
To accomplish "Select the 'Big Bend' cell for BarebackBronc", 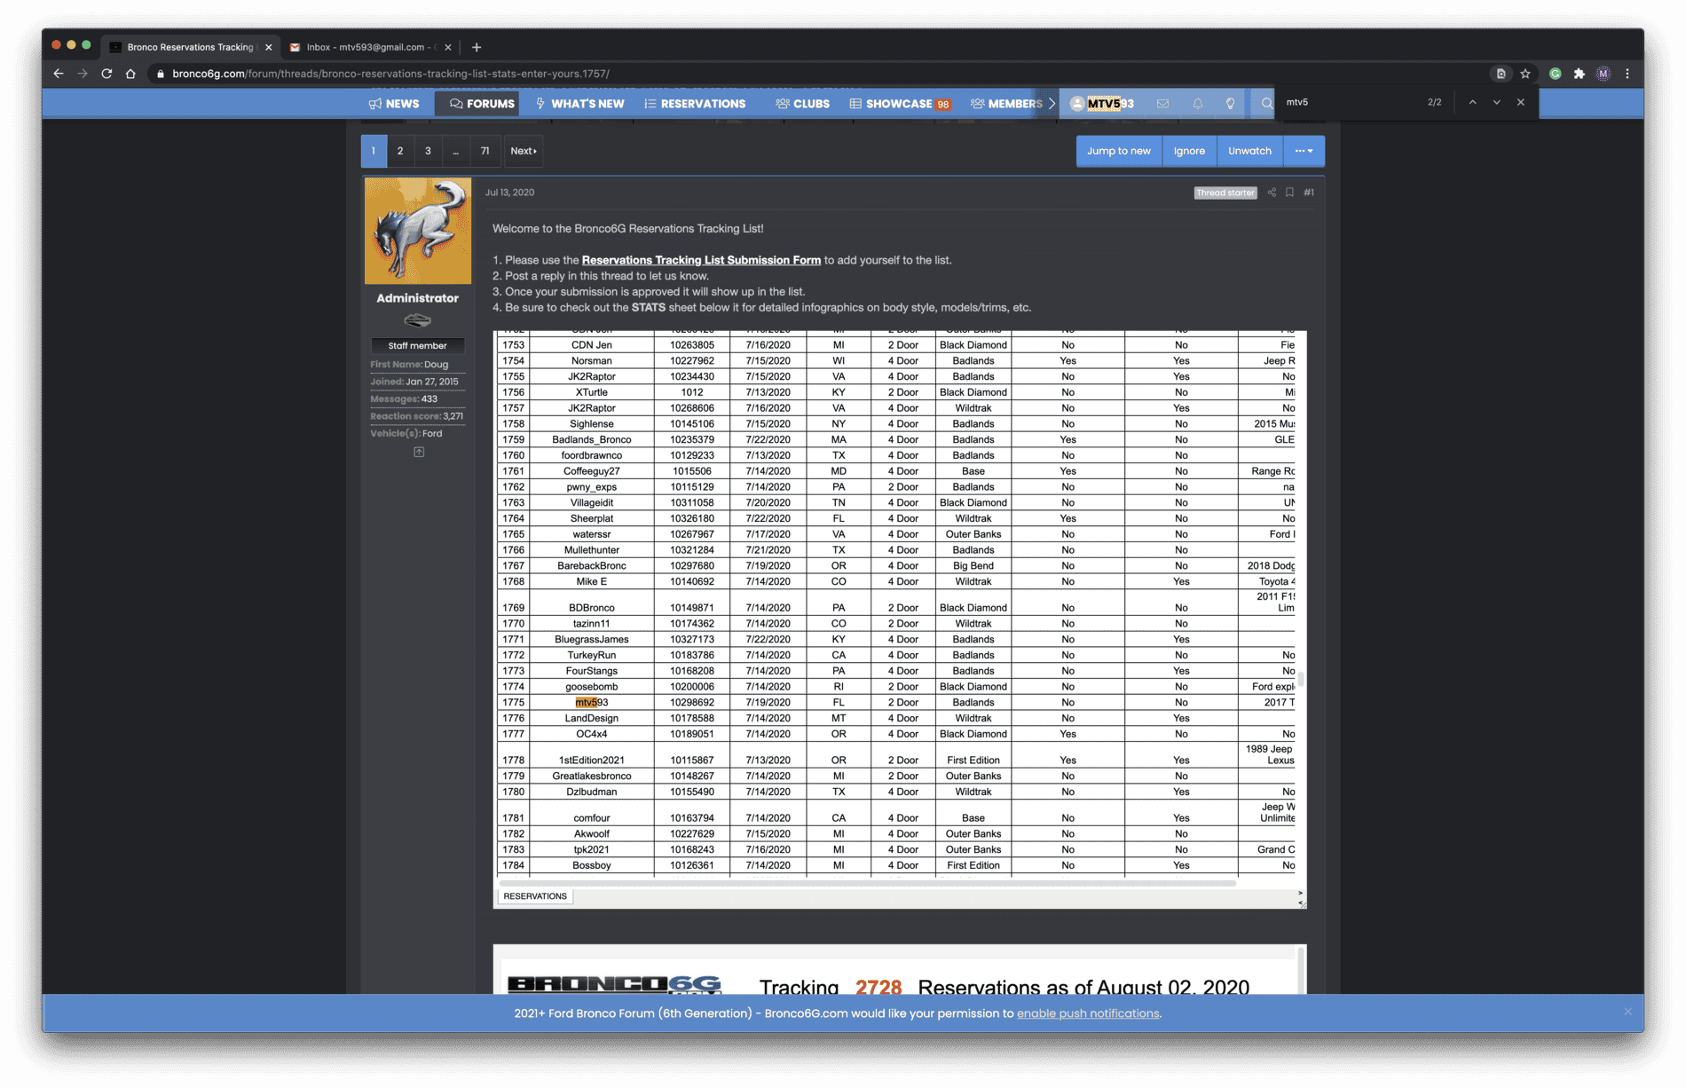I will [973, 566].
